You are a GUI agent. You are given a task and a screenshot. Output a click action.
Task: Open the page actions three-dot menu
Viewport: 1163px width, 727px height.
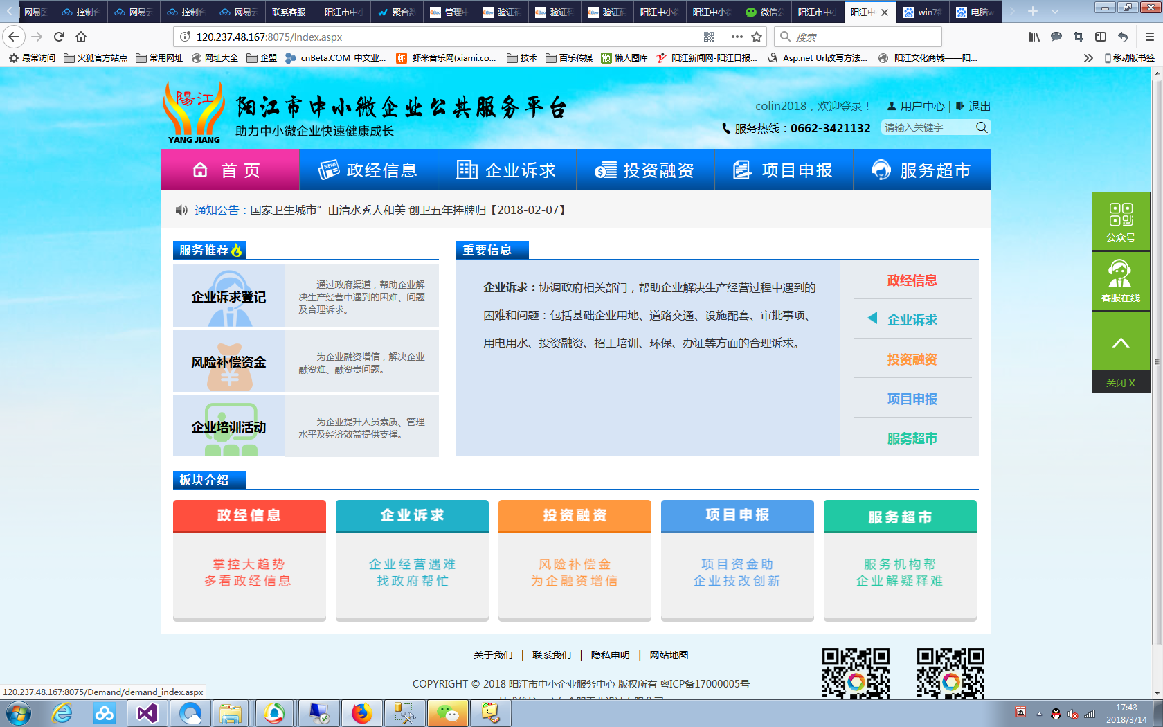[737, 37]
